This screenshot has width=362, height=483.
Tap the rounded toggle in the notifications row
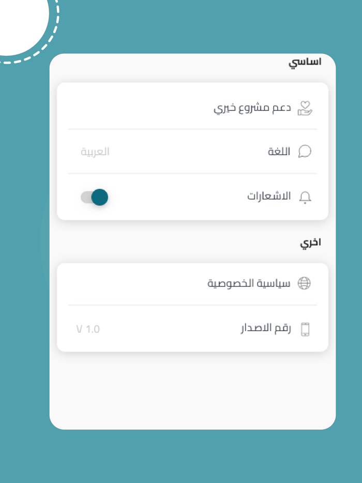pos(95,197)
